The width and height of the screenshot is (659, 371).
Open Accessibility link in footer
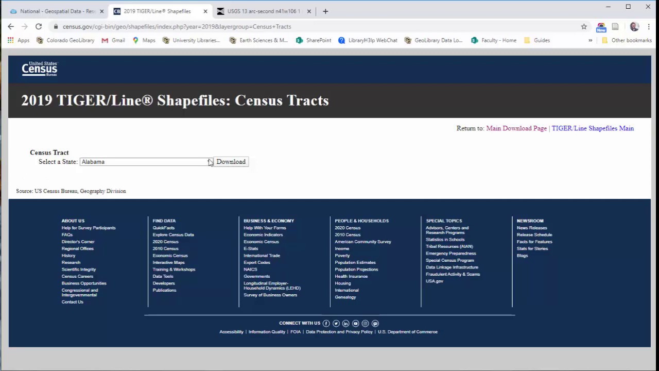point(231,332)
